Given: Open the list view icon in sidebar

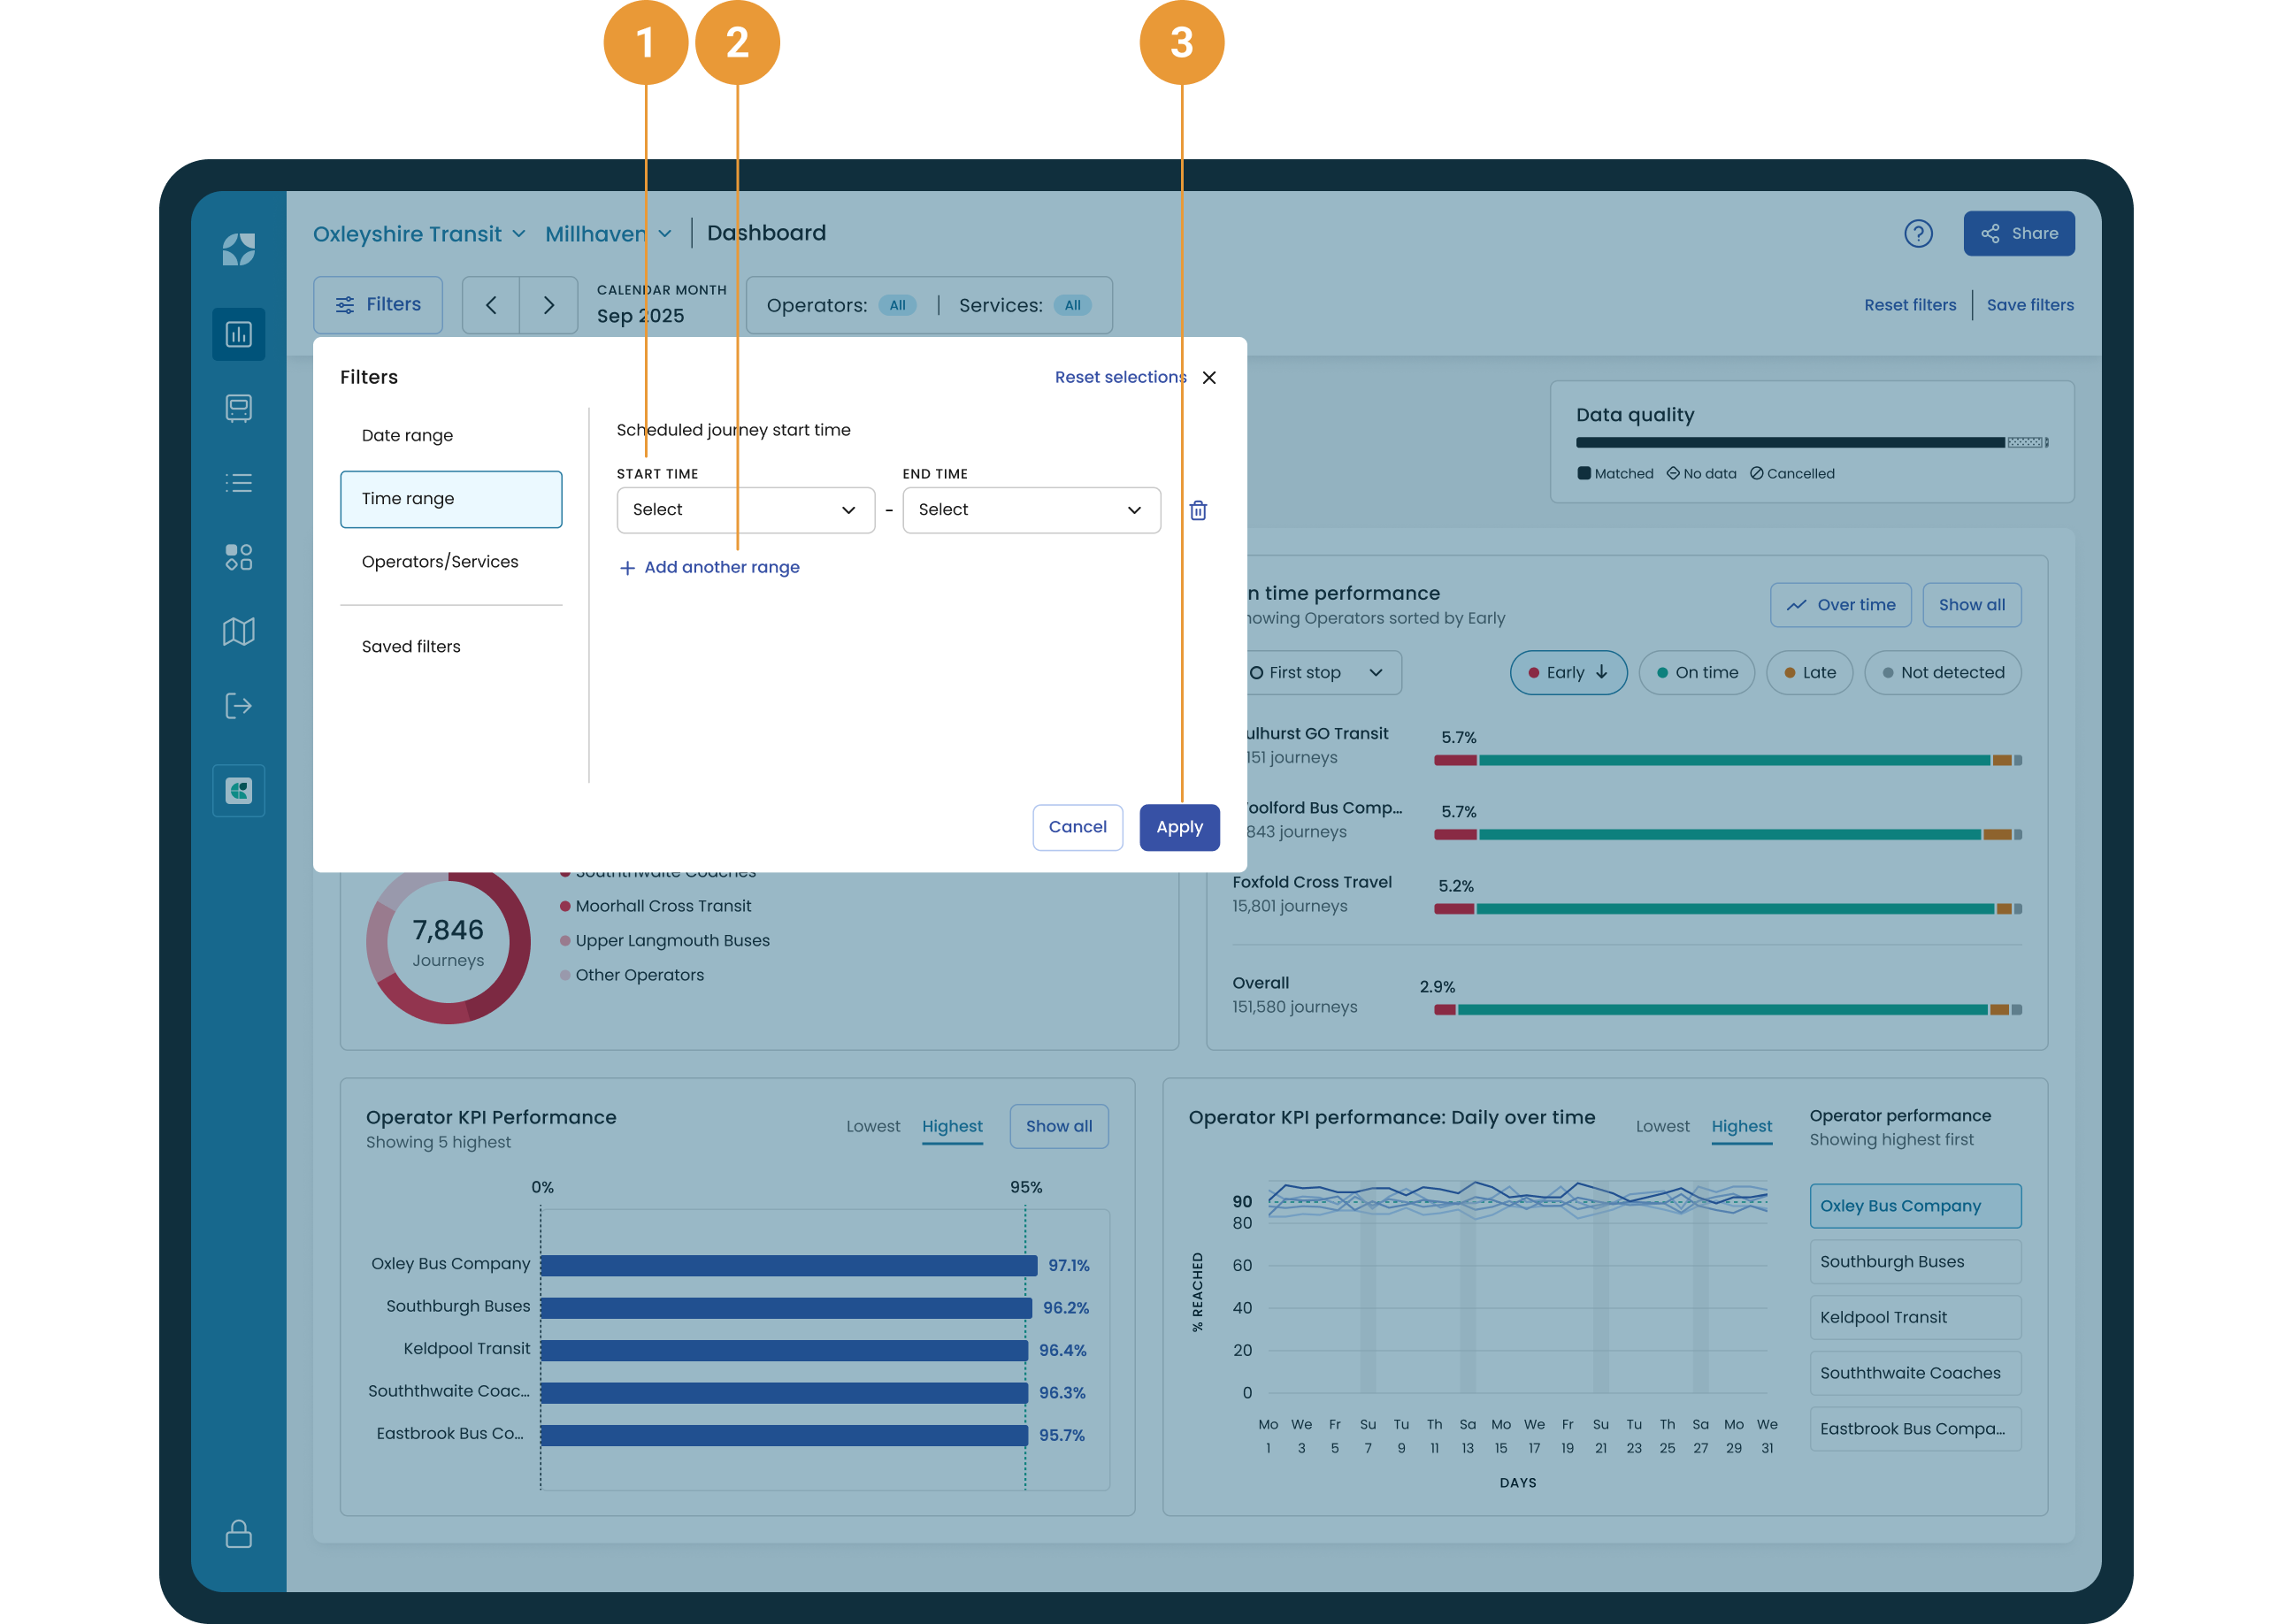Looking at the screenshot, I should point(238,483).
